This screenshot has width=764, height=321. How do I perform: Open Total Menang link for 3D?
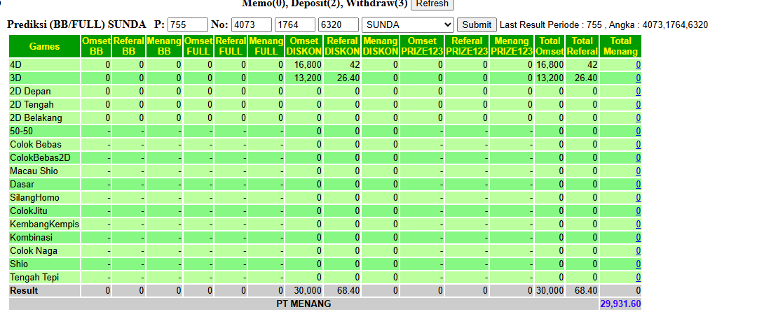click(639, 78)
